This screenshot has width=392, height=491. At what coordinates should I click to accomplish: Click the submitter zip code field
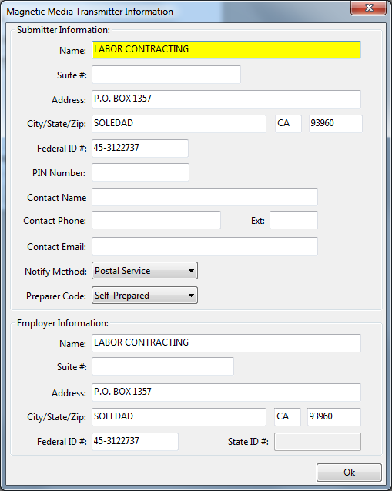(x=336, y=124)
